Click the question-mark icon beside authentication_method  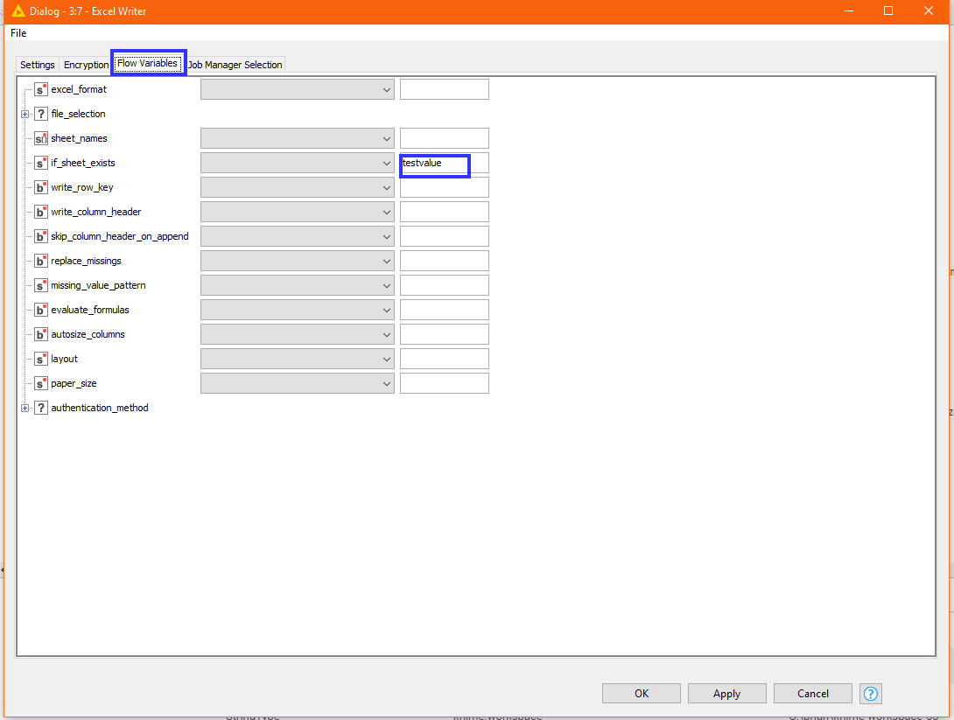tap(40, 407)
